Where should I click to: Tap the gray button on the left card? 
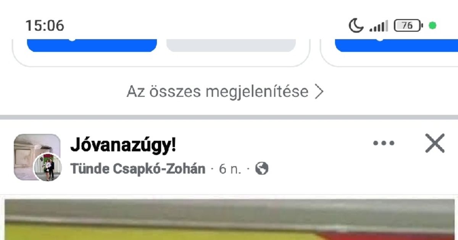tap(231, 45)
